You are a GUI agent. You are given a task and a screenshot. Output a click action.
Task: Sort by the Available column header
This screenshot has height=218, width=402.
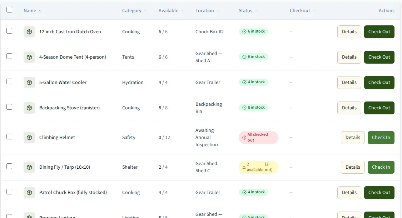coord(171,10)
